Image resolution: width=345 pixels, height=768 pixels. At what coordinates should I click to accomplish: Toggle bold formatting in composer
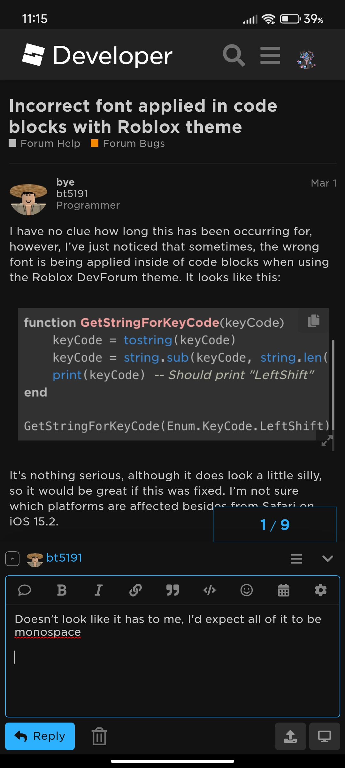pos(62,590)
